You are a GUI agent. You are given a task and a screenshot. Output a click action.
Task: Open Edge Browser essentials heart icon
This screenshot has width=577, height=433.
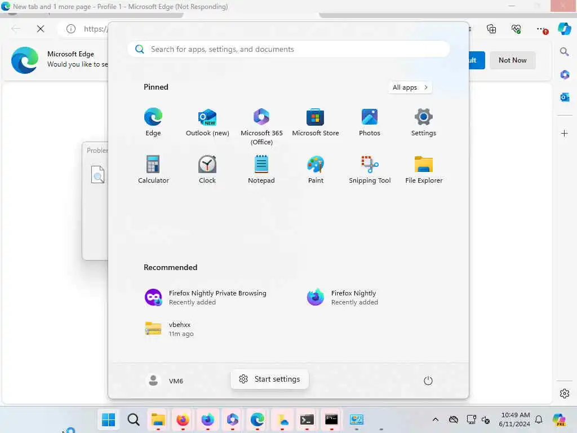516,29
